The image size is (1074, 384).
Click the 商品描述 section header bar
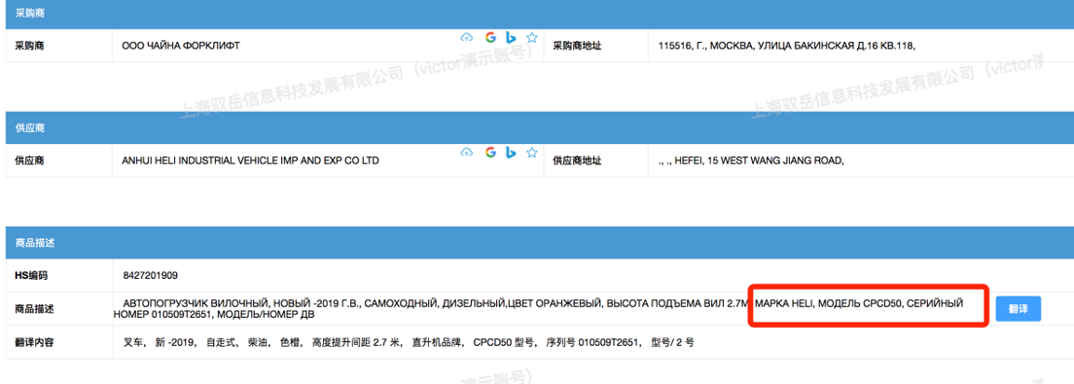537,243
